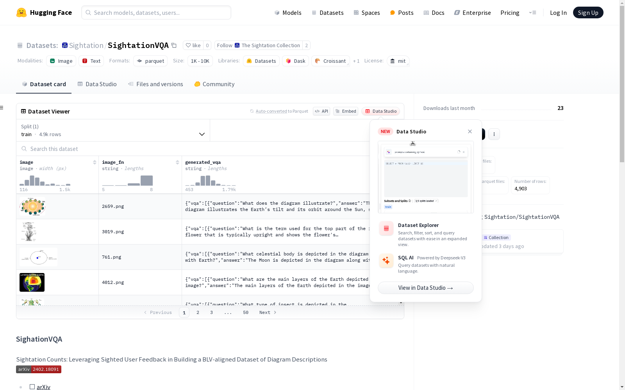
Task: Open the arXiv 2402.18091 badge
Action: pyautogui.click(x=39, y=369)
